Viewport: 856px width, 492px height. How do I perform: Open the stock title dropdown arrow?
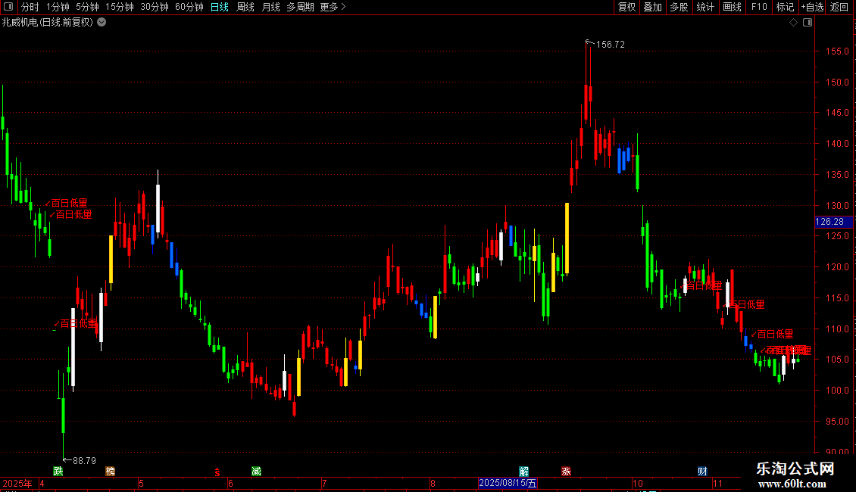(x=102, y=23)
